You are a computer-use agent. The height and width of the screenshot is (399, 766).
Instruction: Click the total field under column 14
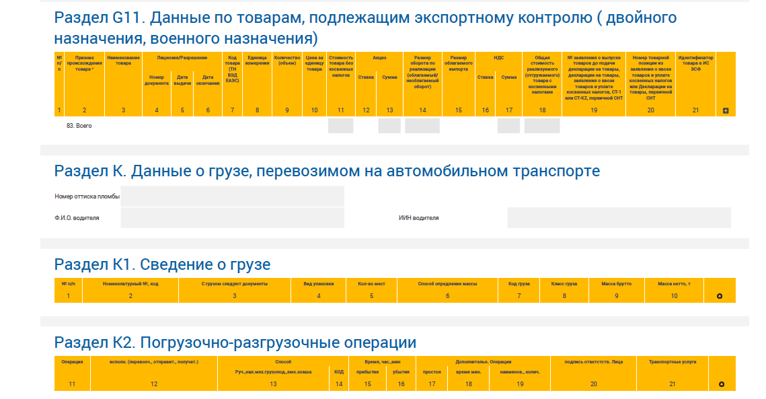click(422, 126)
